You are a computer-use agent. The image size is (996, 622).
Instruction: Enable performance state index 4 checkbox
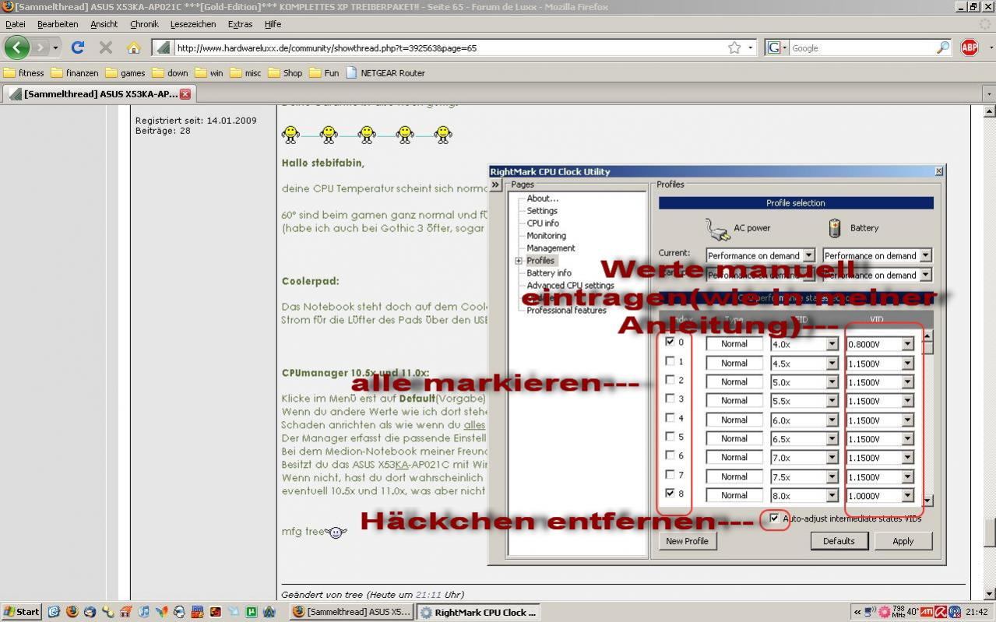[x=670, y=418]
